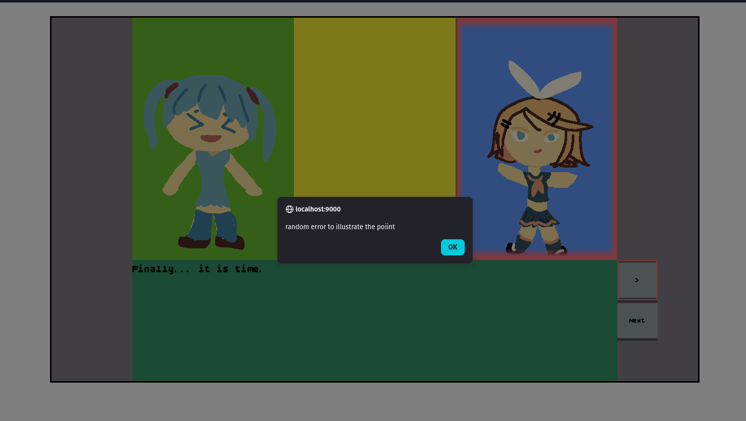Image resolution: width=746 pixels, height=421 pixels.
Task: Click the Next button
Action: [x=637, y=321]
